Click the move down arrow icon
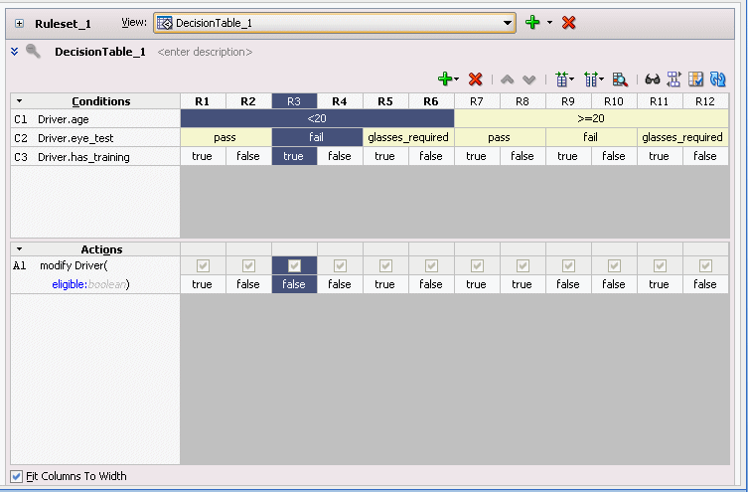 (529, 80)
